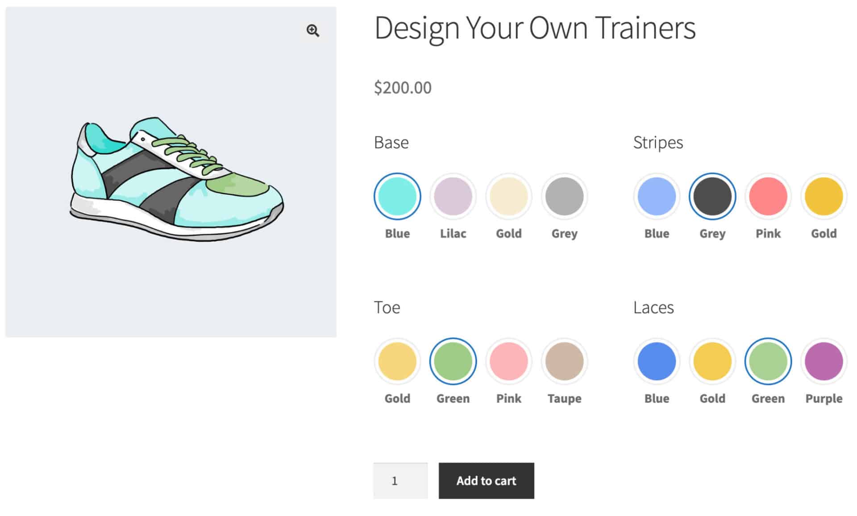Image resolution: width=857 pixels, height=516 pixels.
Task: Select Gold toe color
Action: [x=397, y=361]
